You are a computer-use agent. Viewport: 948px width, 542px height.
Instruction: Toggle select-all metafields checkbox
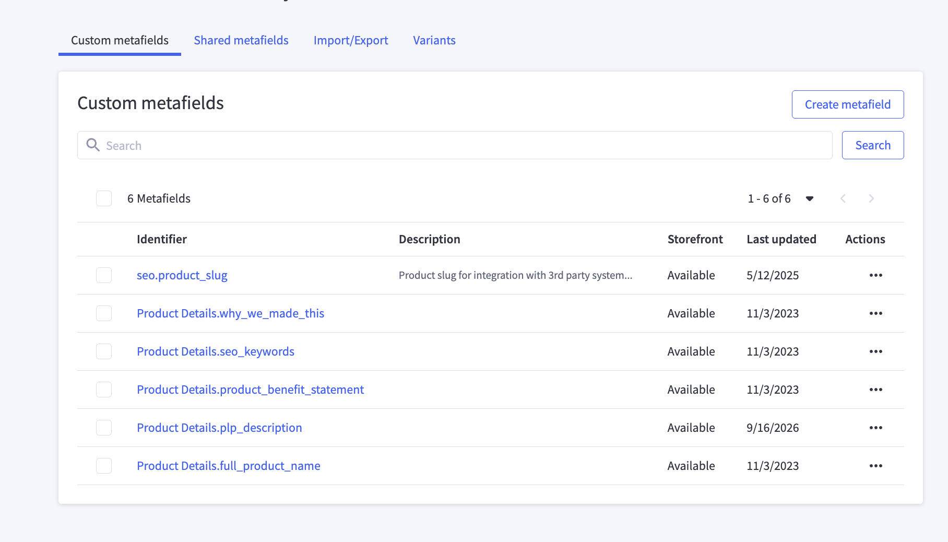[104, 198]
